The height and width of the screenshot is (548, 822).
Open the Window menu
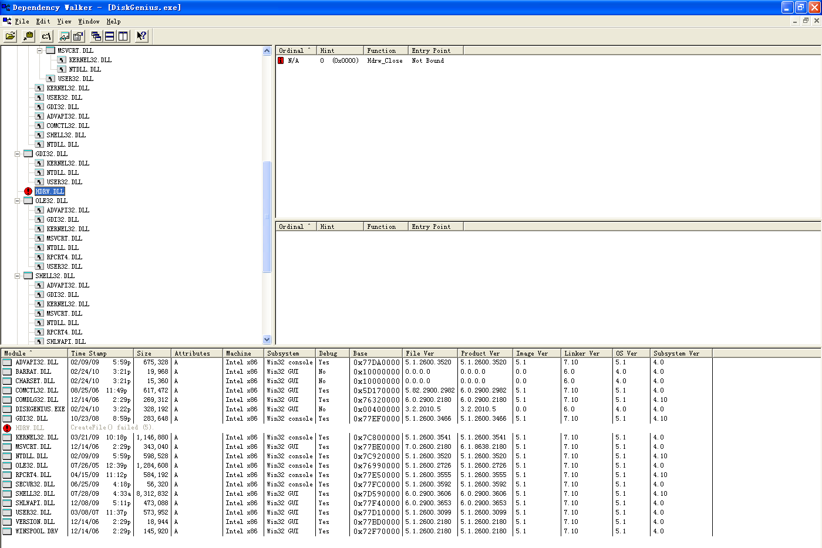89,21
